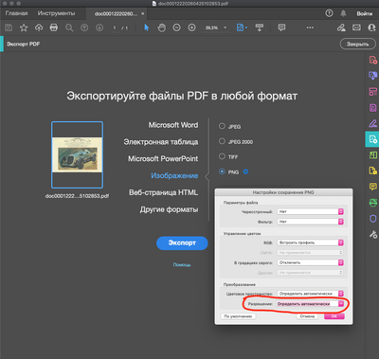379x359 pixels.
Task: Open highlighted Export PDF sidebar tool
Action: 372,139
